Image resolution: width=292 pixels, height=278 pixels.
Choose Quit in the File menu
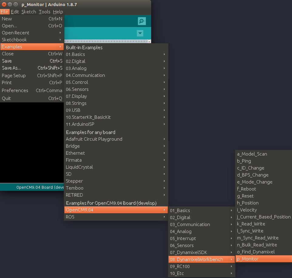[32, 98]
